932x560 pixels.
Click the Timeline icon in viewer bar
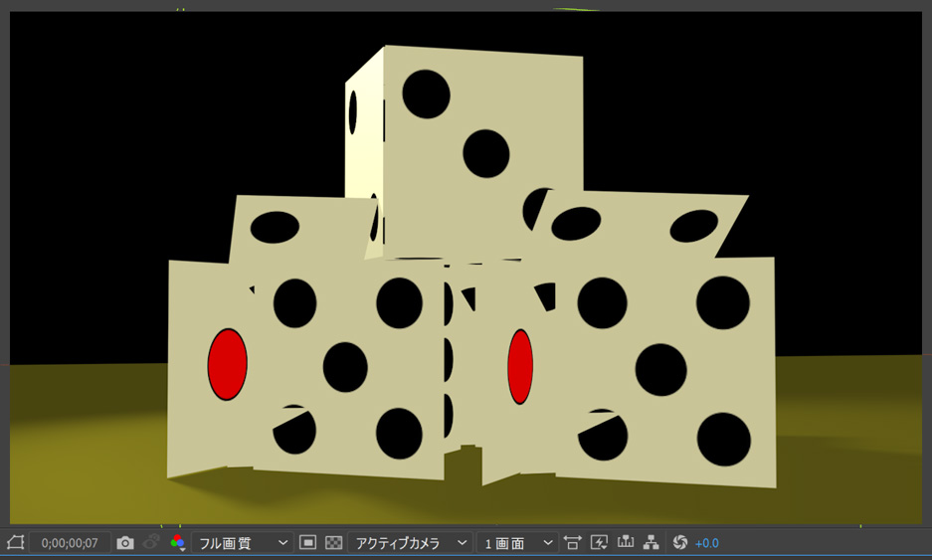(x=626, y=542)
